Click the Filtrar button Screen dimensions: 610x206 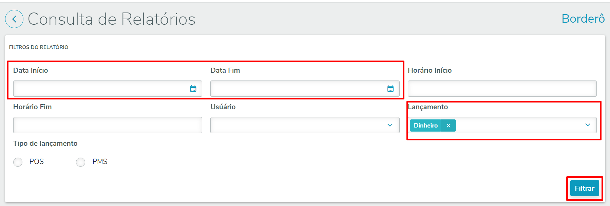[x=585, y=188]
